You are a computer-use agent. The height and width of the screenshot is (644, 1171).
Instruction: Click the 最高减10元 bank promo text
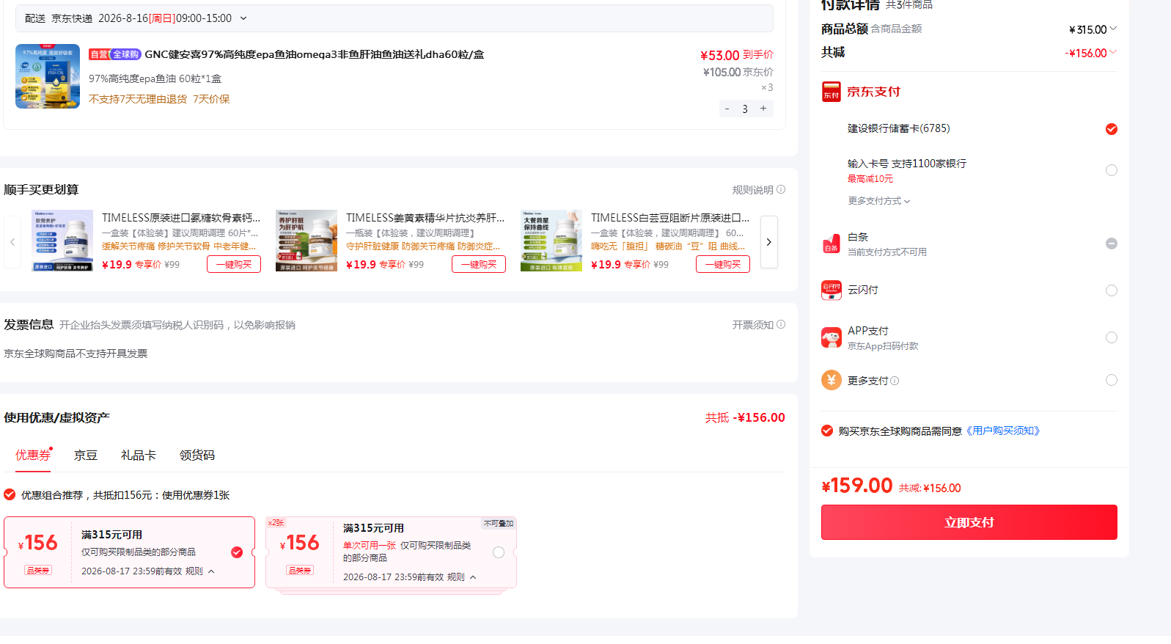click(870, 179)
